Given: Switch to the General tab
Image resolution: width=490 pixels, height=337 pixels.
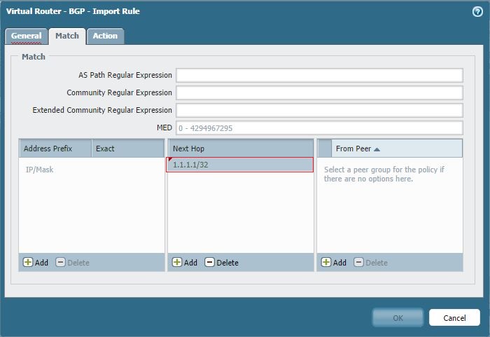Looking at the screenshot, I should 27,36.
